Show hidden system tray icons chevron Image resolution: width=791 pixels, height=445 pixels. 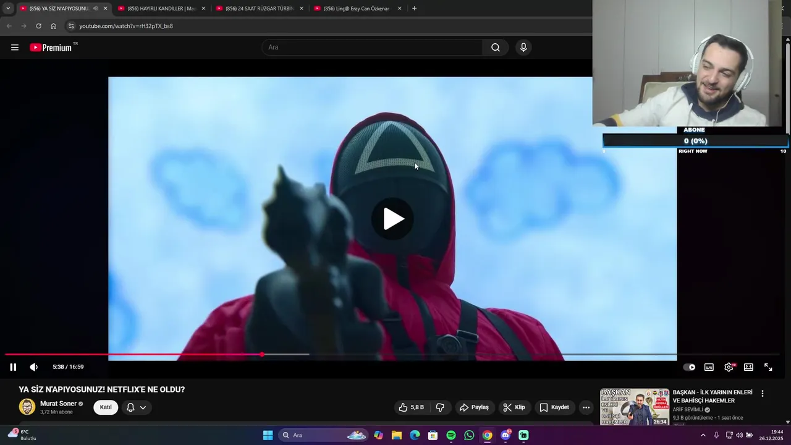[703, 436]
